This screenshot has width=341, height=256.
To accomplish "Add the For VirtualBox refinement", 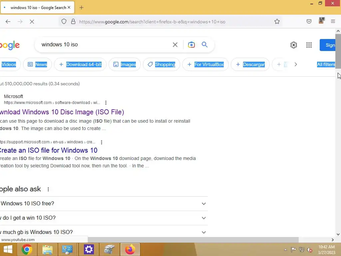I will [x=205, y=64].
